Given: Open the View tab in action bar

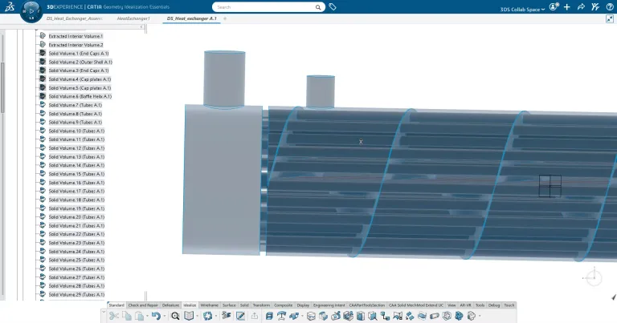Looking at the screenshot, I should click(452, 305).
